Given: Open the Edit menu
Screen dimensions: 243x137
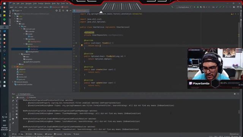Looking at the screenshot, I should pos(18,3).
